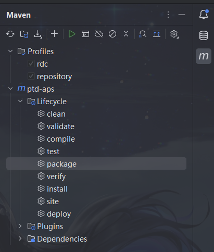Viewport: 214px width, 252px height.
Task: Click the Dependencies folder label
Action: click(62, 239)
